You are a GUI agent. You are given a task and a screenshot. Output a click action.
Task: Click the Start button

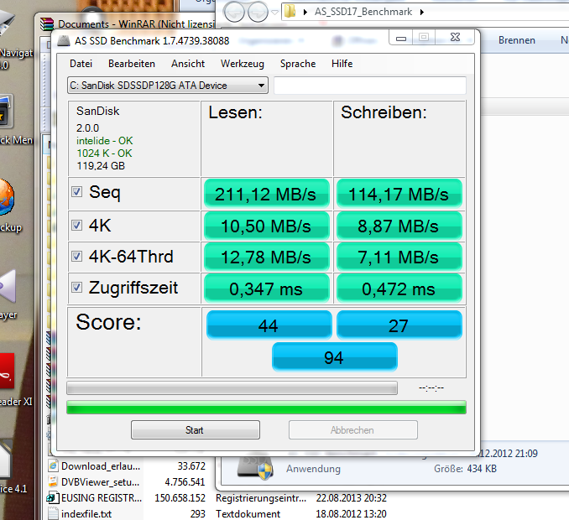196,430
